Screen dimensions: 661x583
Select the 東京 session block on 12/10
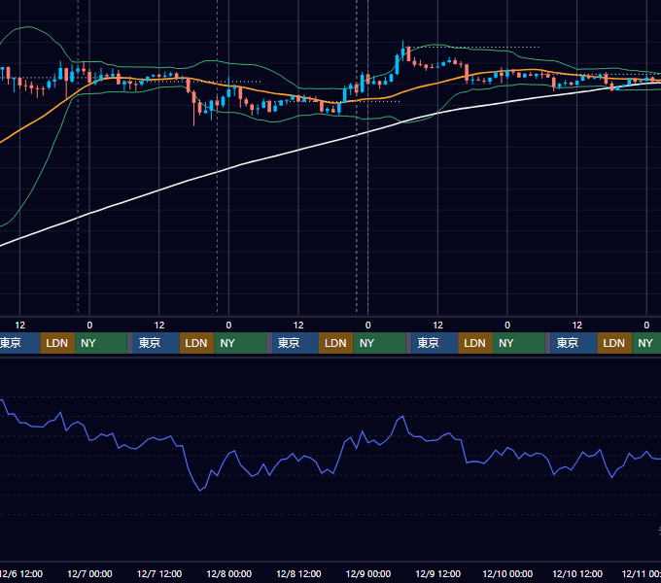pyautogui.click(x=574, y=343)
